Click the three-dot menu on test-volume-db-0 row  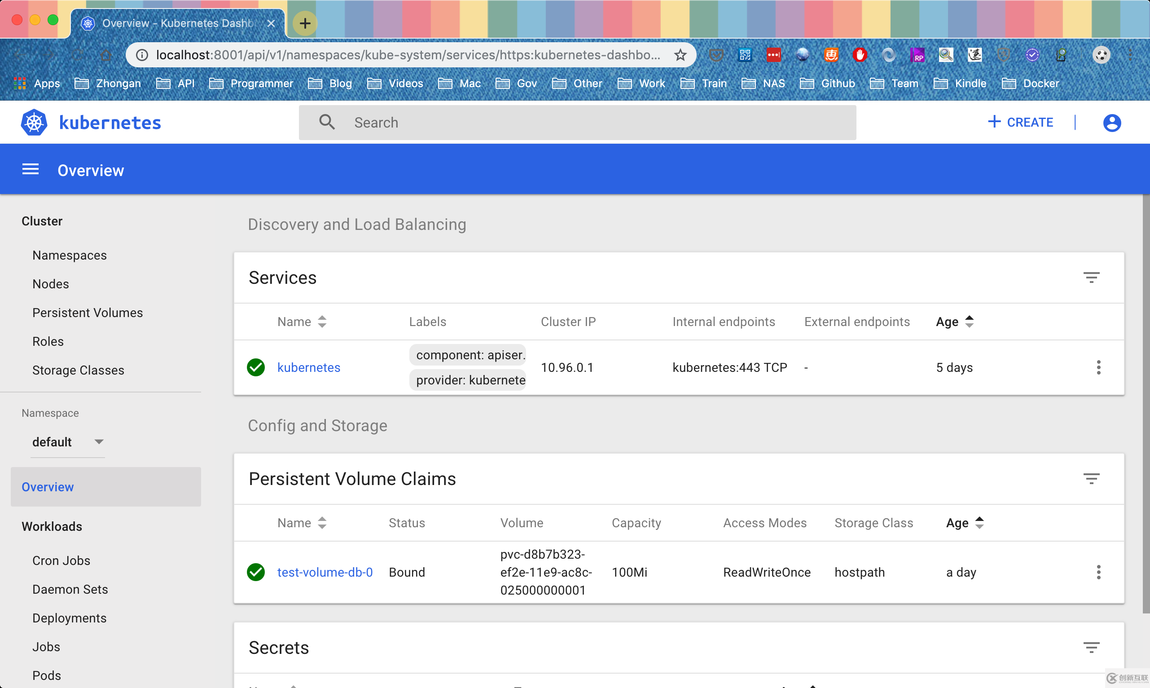click(1099, 573)
